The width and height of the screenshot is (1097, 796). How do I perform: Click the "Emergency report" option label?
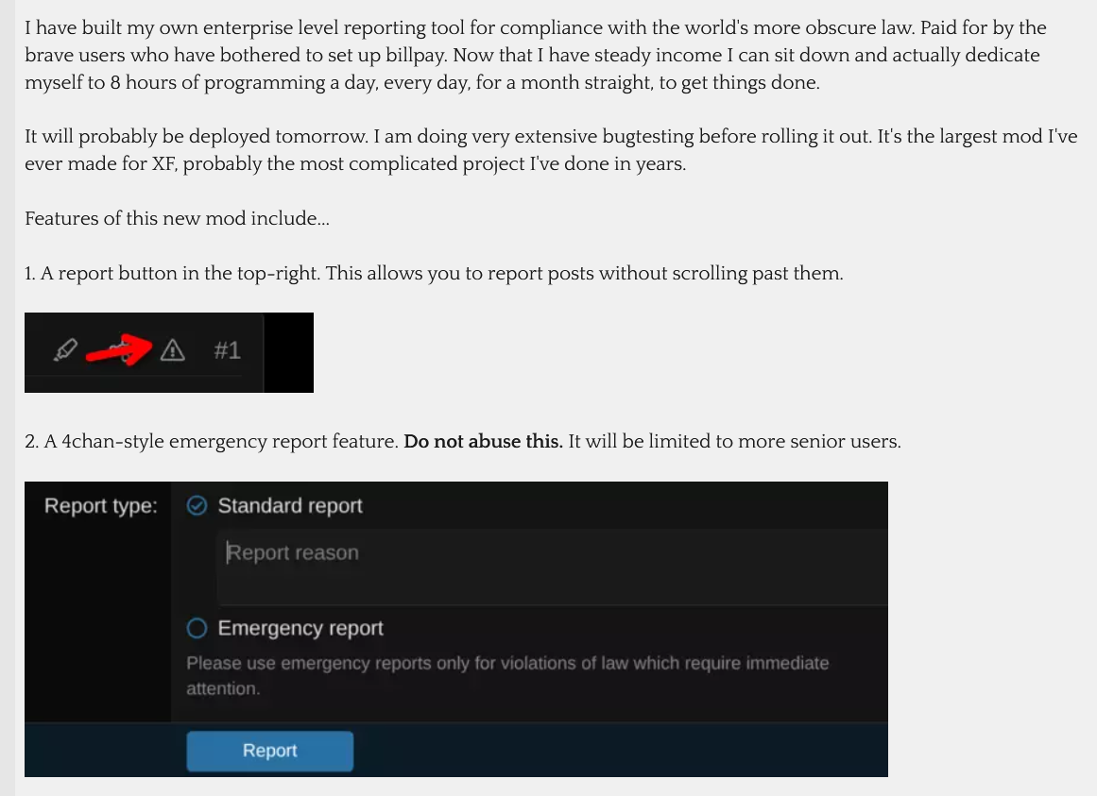300,629
